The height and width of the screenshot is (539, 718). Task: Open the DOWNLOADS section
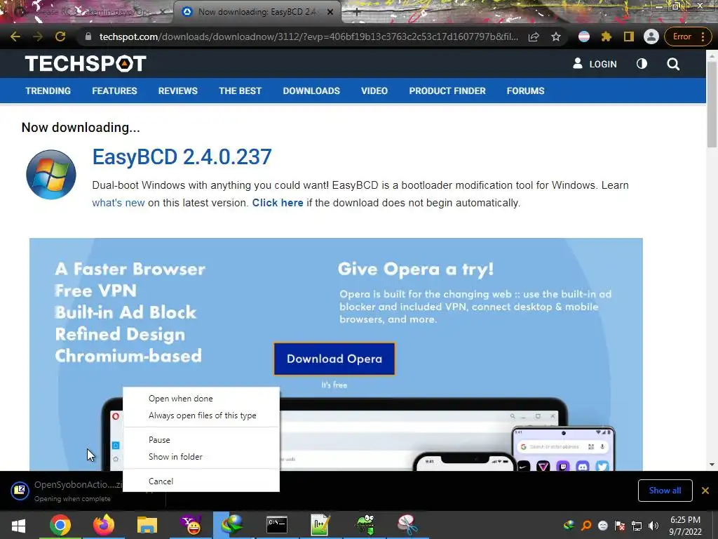(311, 91)
